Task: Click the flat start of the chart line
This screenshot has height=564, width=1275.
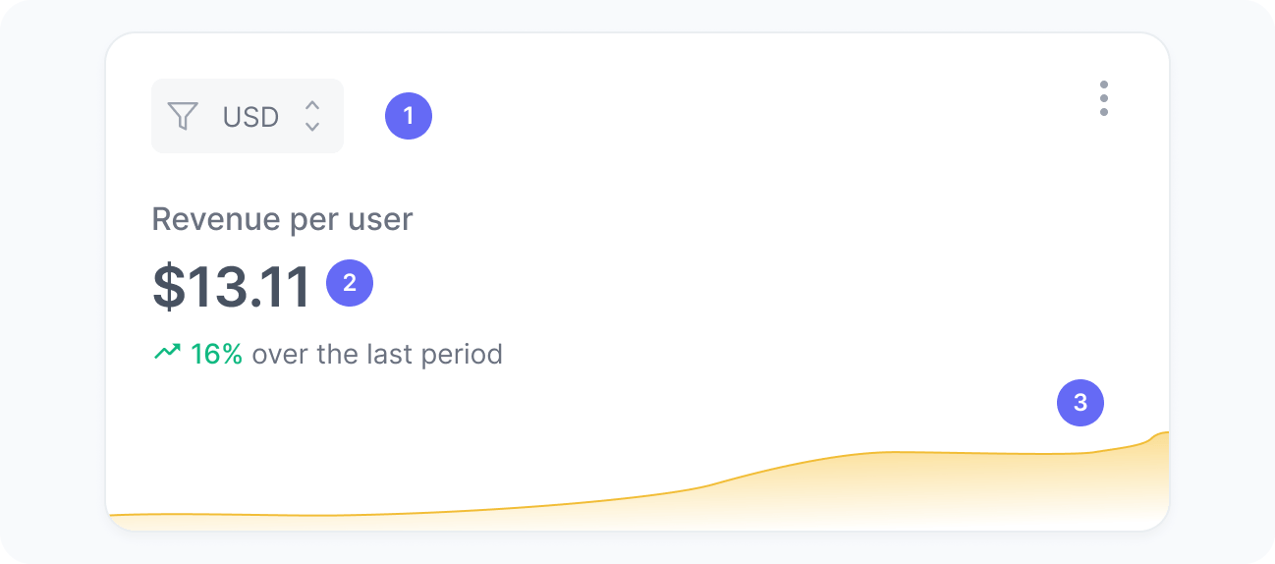Action: point(196,514)
